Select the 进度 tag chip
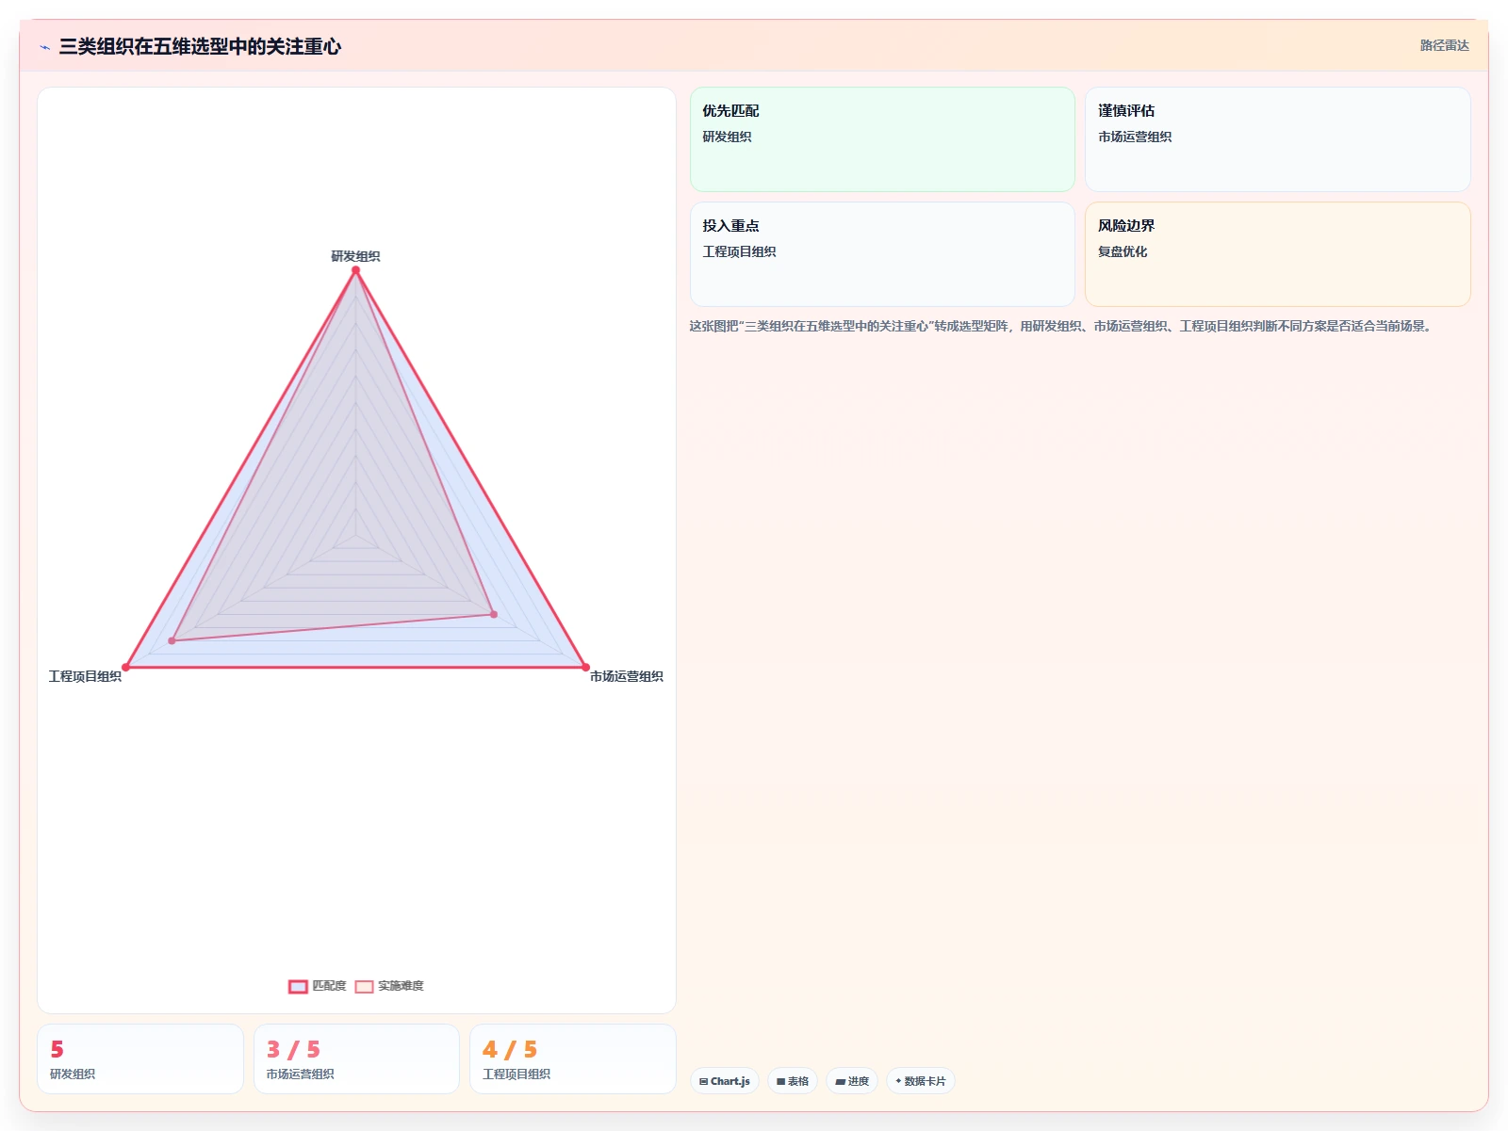Image resolution: width=1508 pixels, height=1131 pixels. coord(852,1081)
